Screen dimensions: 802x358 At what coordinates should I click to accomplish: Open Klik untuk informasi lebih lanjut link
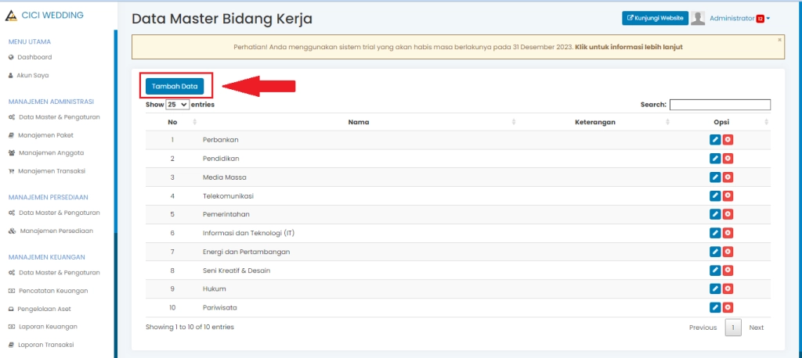[x=629, y=47]
